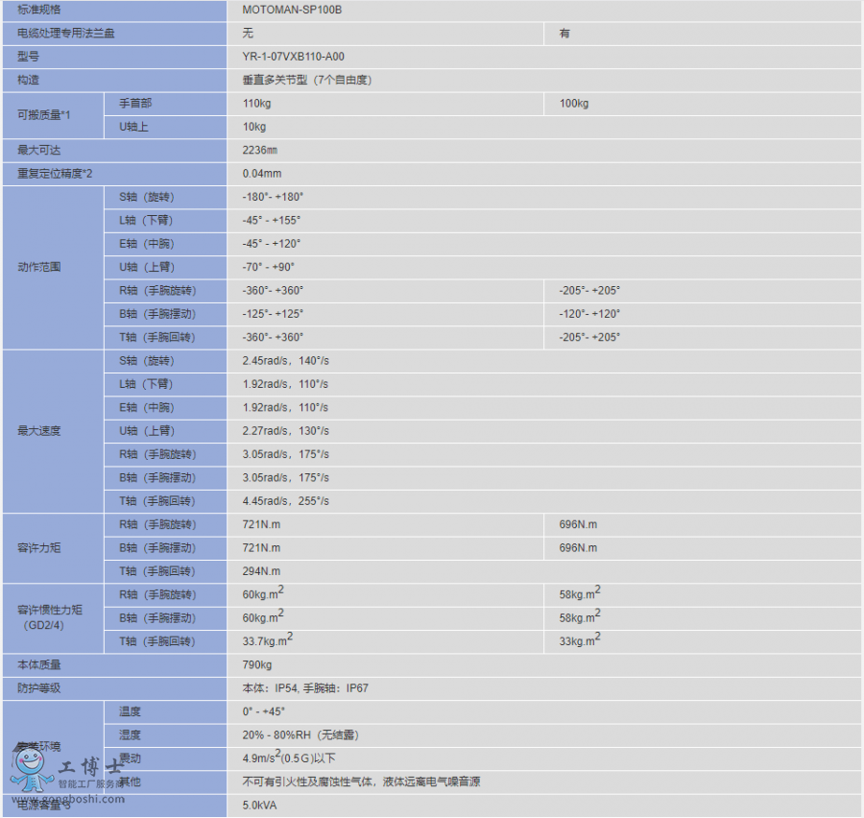Click the 工博士 robot mascot logo
This screenshot has width=864, height=818.
(32, 770)
